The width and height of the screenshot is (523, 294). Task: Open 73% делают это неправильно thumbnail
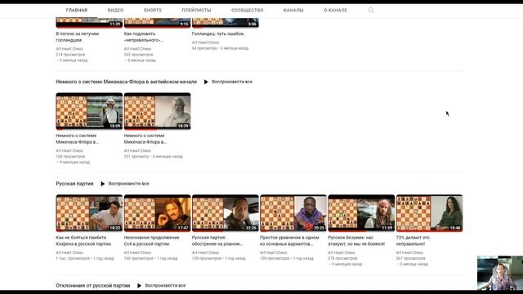(x=429, y=213)
